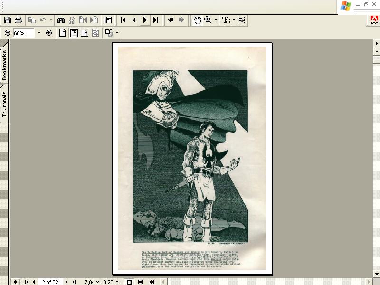Select the Graphics Select tool
Viewport: 380px width, 285px height.
pyautogui.click(x=241, y=20)
